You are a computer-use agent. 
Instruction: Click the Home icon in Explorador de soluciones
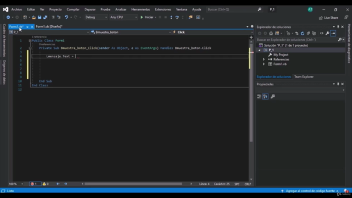[x=271, y=33]
